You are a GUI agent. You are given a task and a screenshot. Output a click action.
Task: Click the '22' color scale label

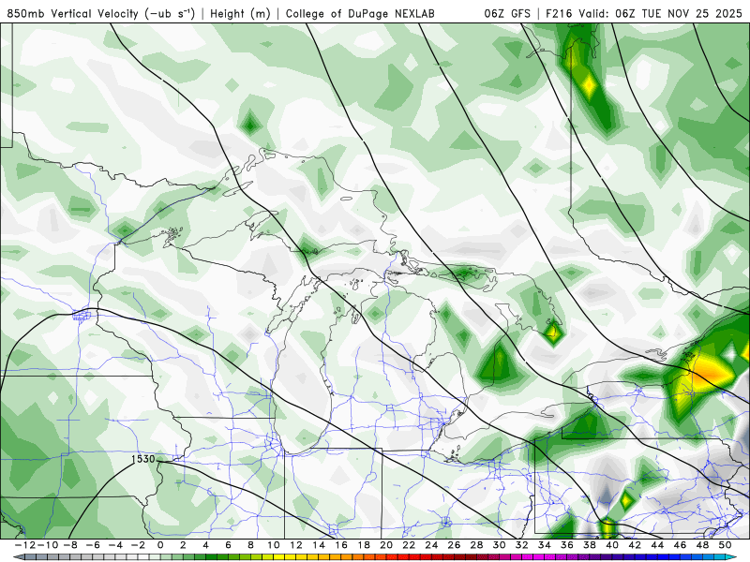[409, 545]
